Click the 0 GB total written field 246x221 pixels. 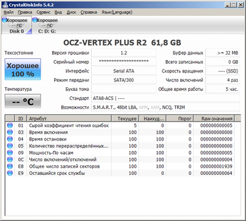(223, 62)
